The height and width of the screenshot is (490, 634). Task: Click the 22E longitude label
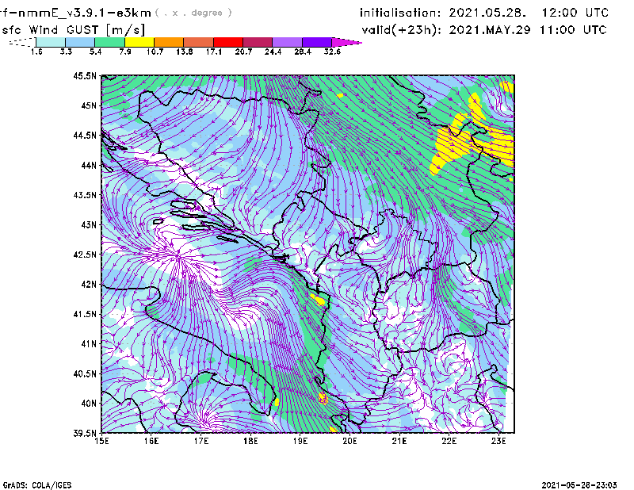tap(449, 441)
